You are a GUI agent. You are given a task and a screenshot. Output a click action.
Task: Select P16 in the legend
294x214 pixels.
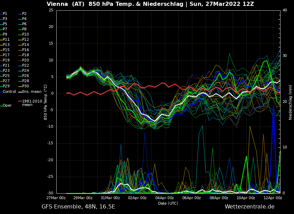tap(25, 50)
